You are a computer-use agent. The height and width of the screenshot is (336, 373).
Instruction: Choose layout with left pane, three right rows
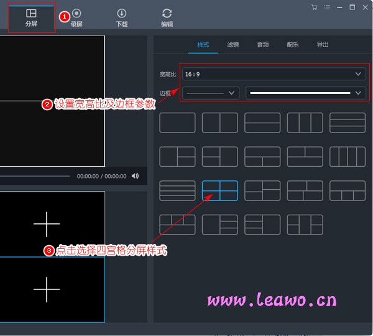pos(220,225)
